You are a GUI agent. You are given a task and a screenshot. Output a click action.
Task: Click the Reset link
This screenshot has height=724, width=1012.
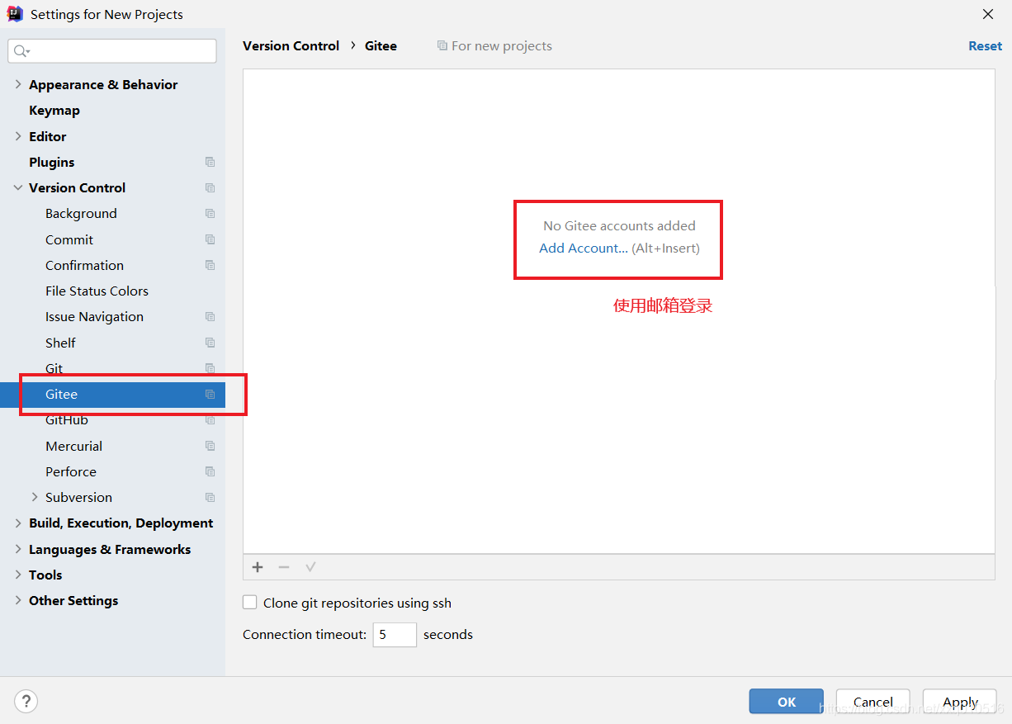pos(985,46)
